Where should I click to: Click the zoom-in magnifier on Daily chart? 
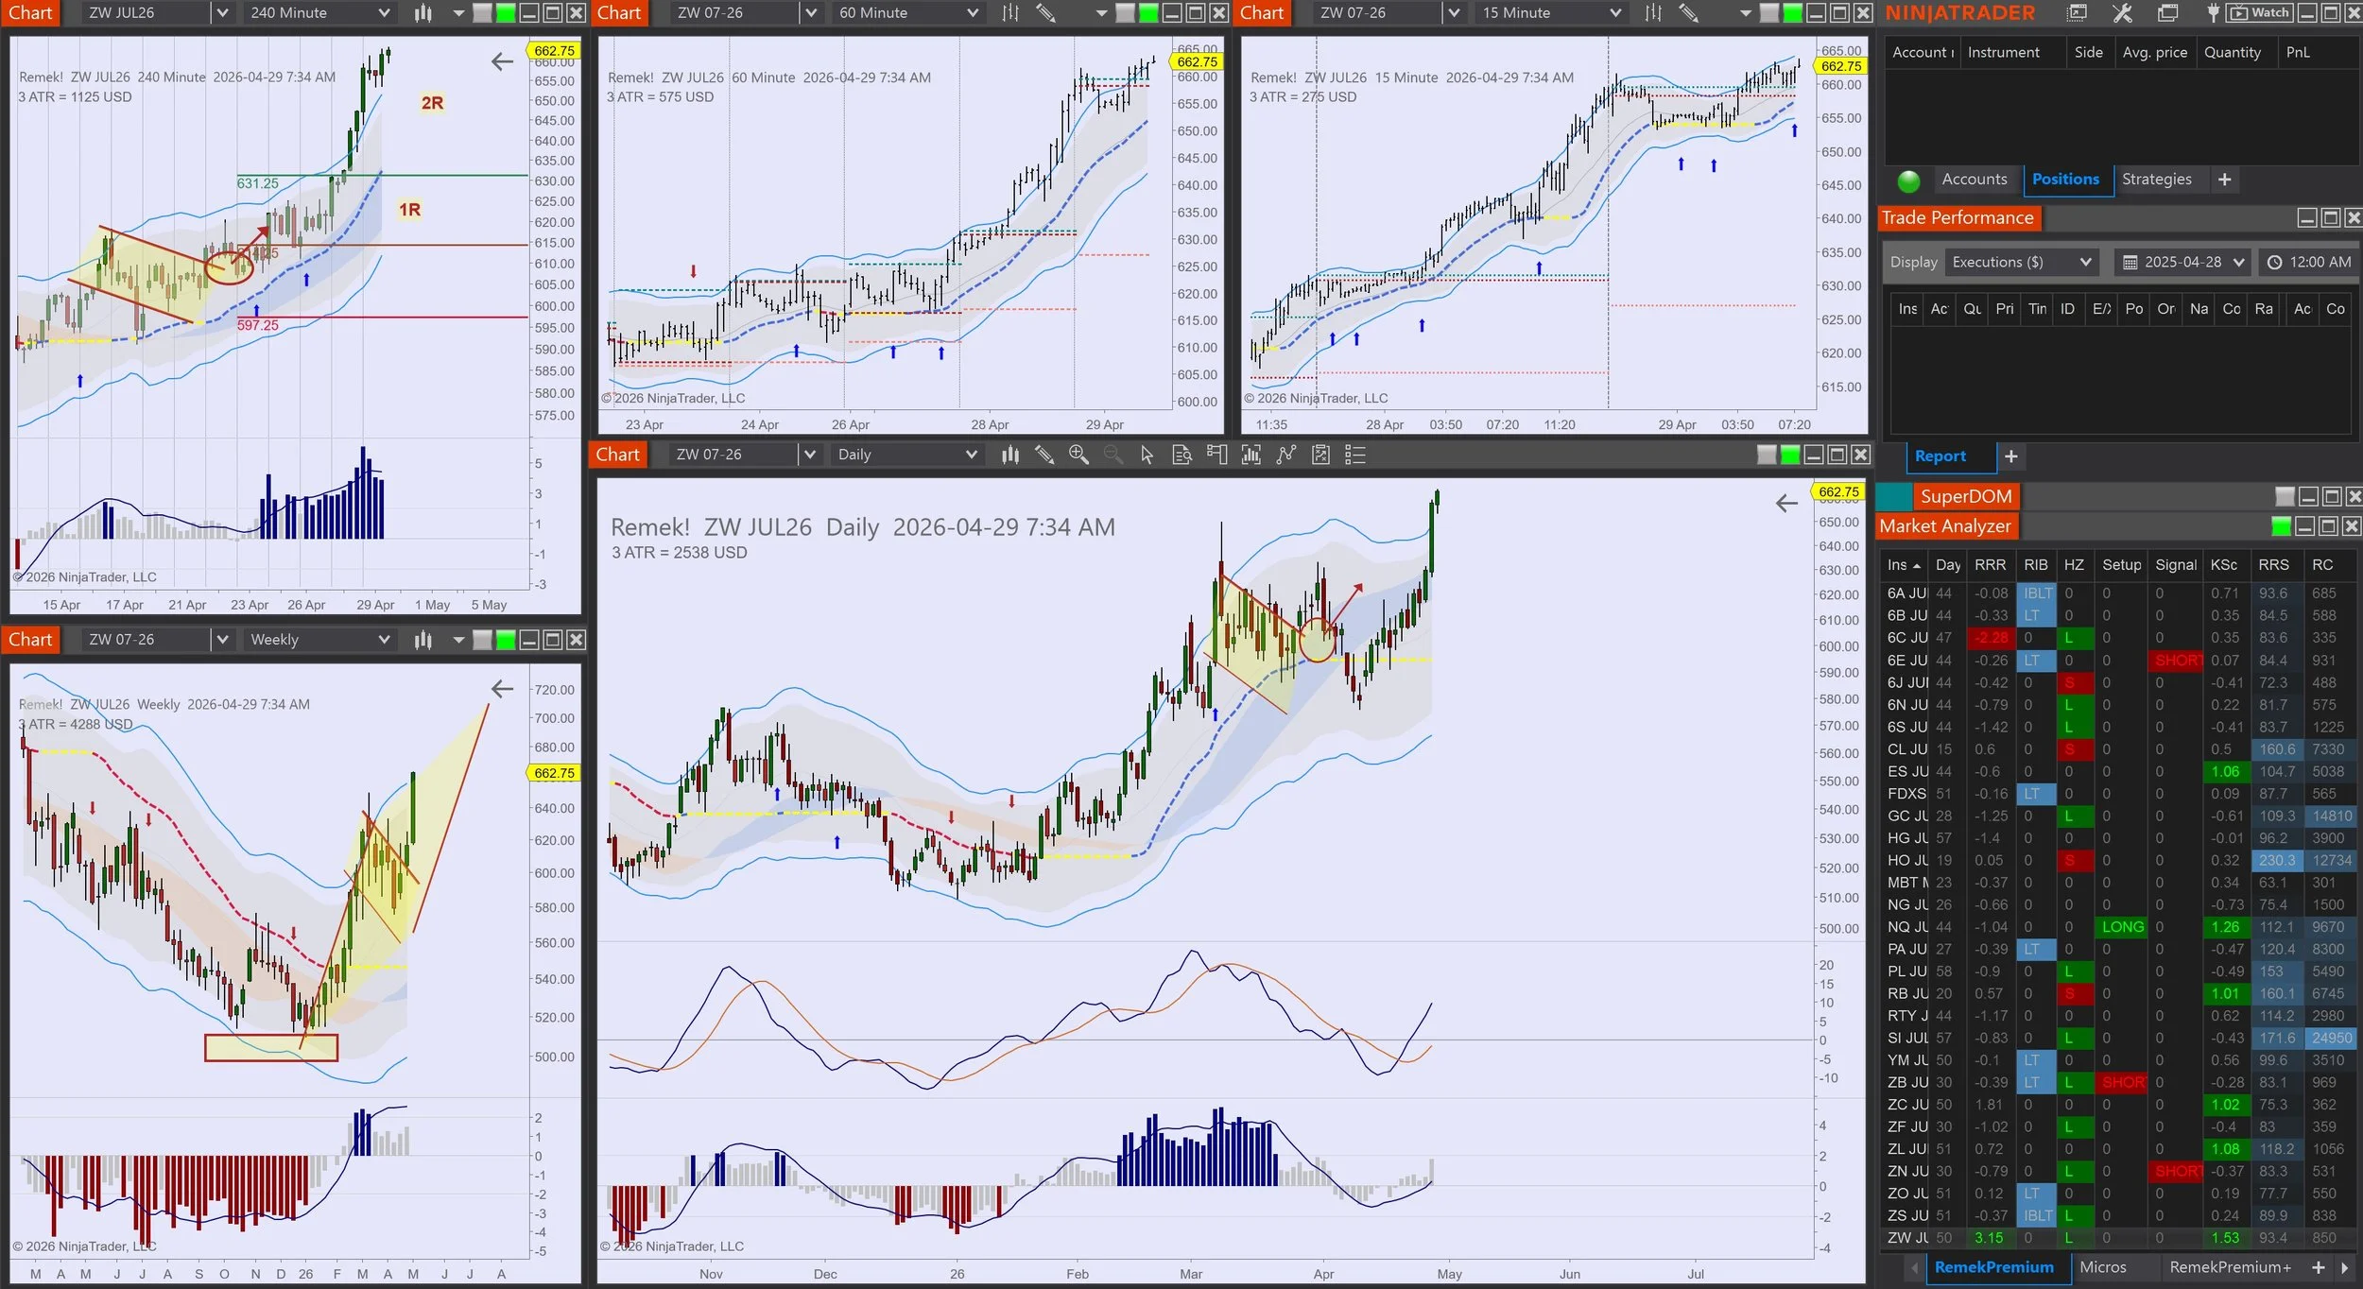1078,455
